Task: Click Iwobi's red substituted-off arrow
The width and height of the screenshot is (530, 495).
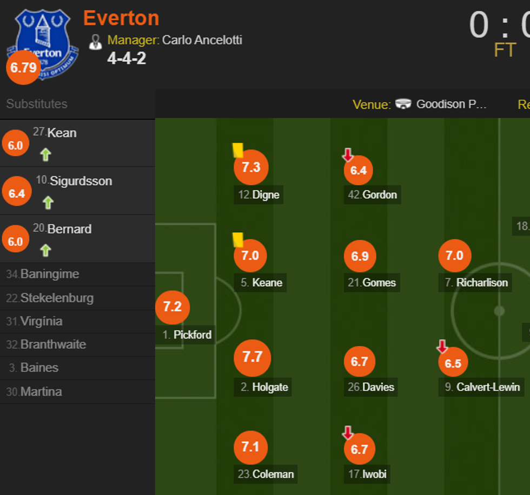Action: pyautogui.click(x=348, y=433)
